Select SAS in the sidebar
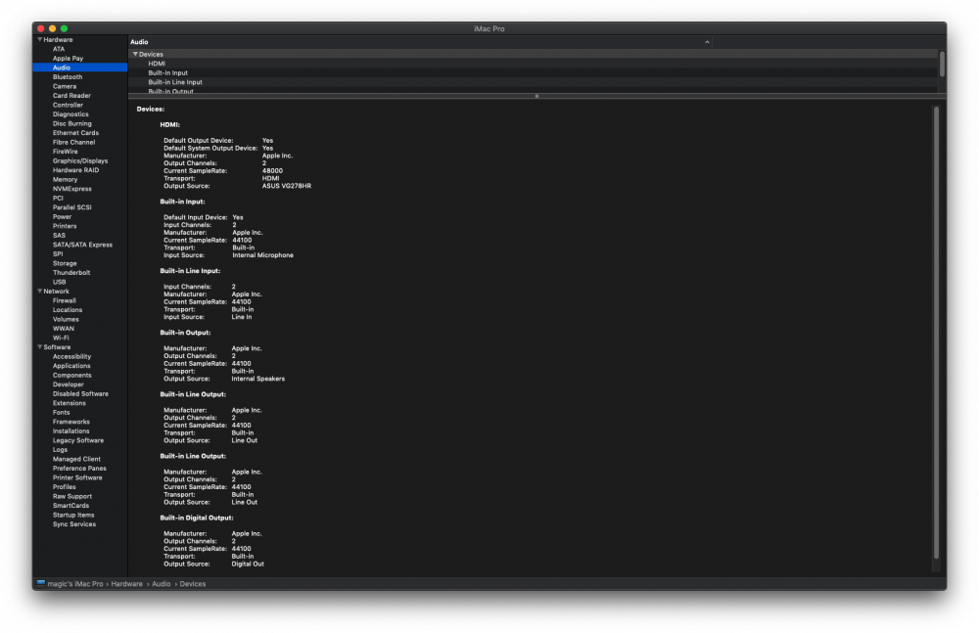The image size is (979, 633). pos(59,236)
